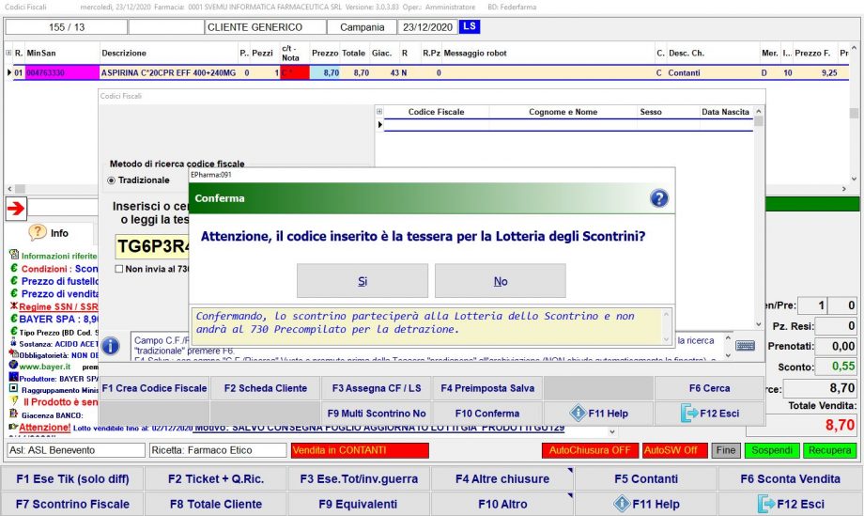This screenshot has width=864, height=516.
Task: Click the euro icon beside Condizioni
Action: [x=14, y=268]
